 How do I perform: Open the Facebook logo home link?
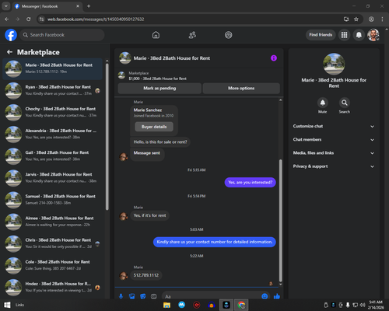coord(11,35)
